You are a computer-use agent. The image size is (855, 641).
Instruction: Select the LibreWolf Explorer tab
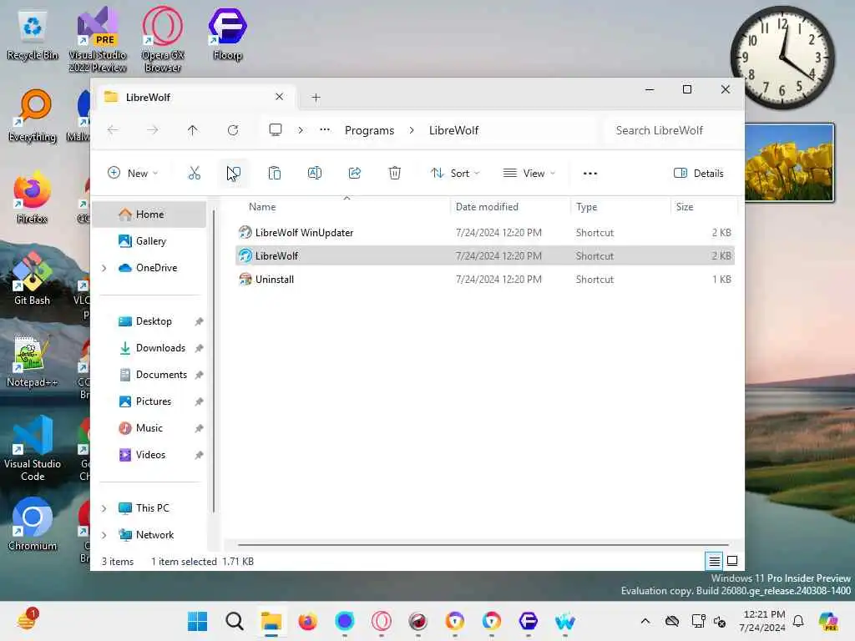click(x=195, y=97)
